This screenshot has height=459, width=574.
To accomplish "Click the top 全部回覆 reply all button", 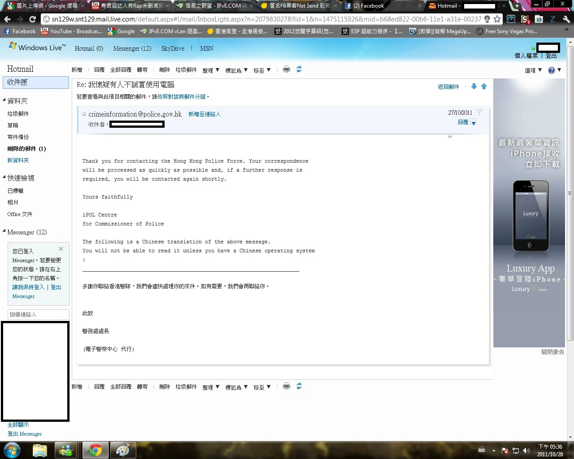I will pos(121,70).
